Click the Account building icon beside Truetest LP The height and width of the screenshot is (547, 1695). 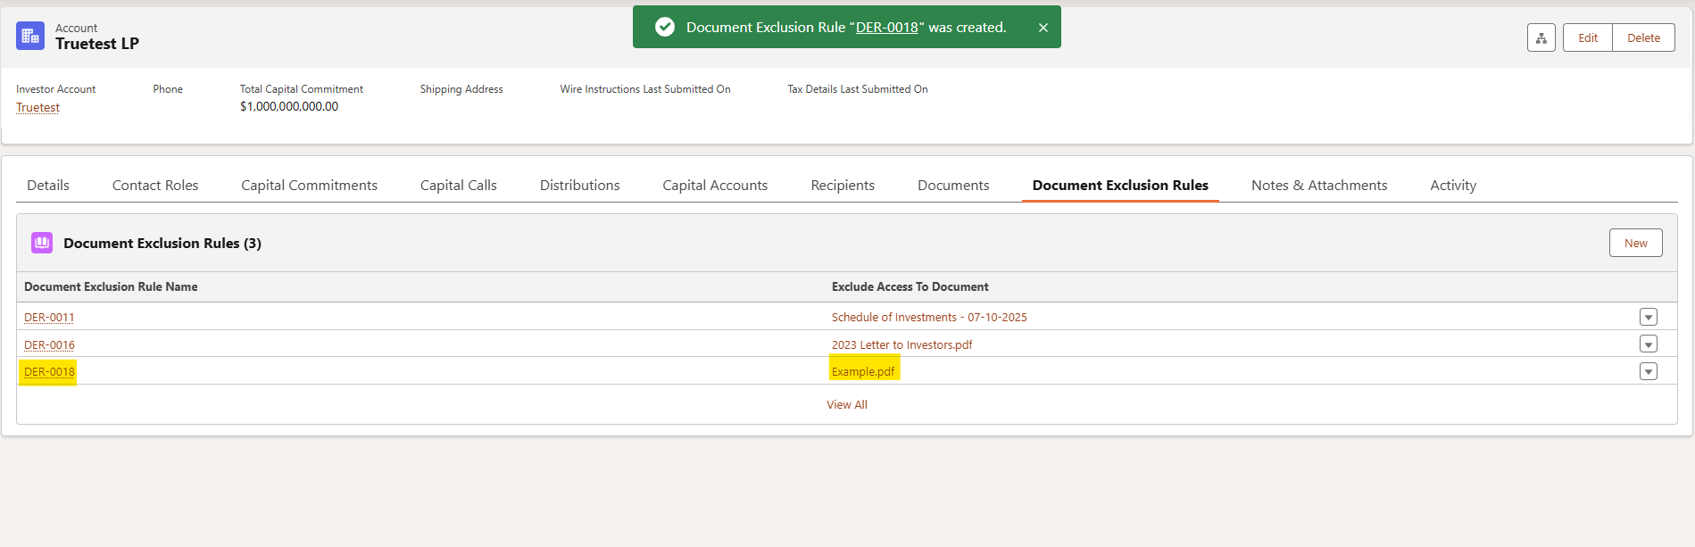click(x=30, y=36)
